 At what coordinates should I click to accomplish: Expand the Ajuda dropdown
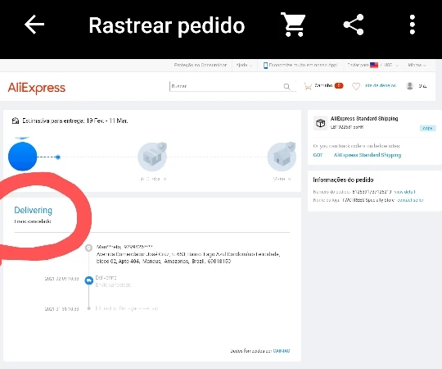click(244, 66)
